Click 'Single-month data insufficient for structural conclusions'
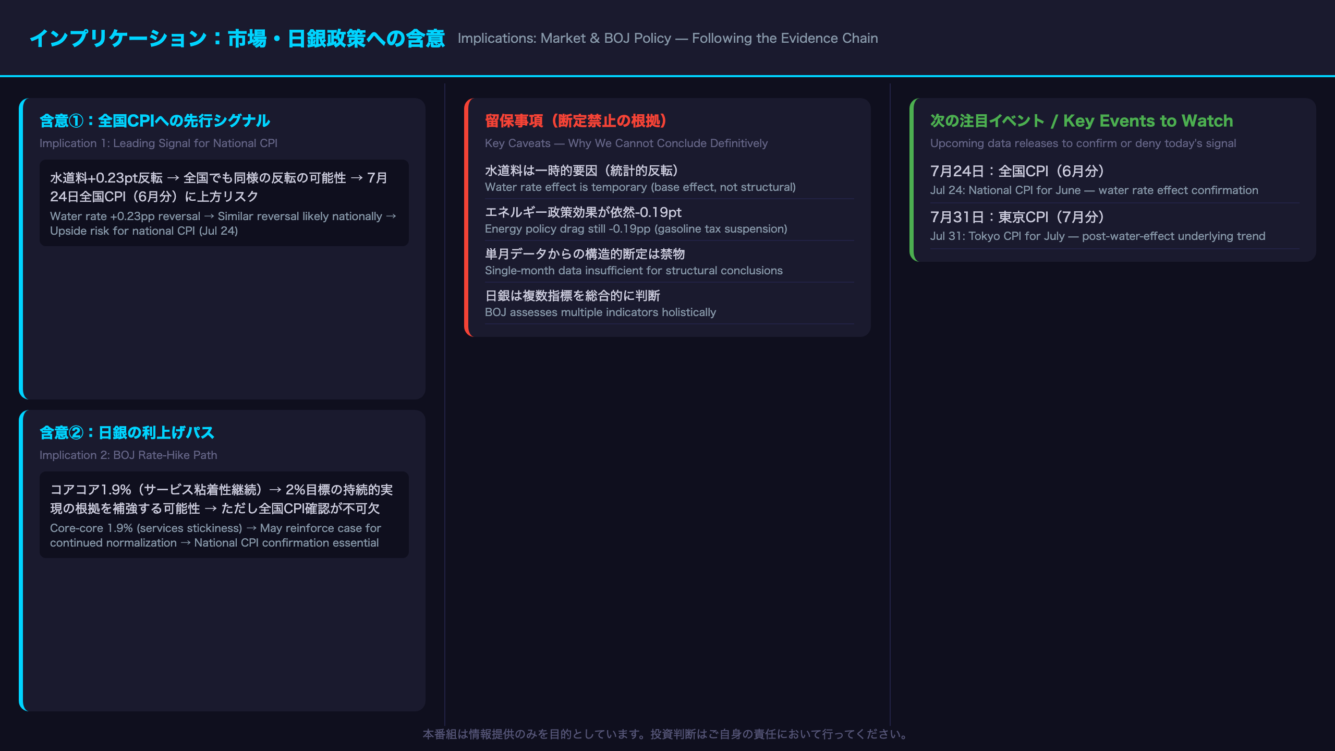1335x751 pixels. click(x=634, y=270)
